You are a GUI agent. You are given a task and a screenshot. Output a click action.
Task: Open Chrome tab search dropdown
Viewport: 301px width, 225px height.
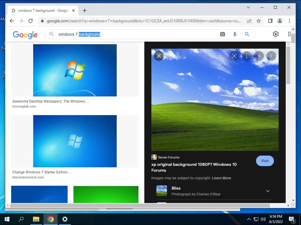248,7
